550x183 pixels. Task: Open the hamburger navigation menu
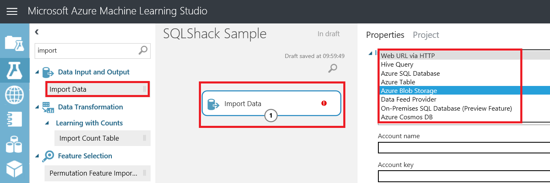point(12,11)
